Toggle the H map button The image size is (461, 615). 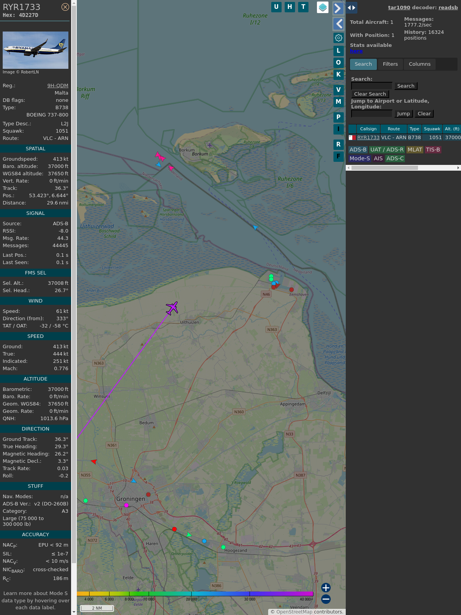coord(290,7)
